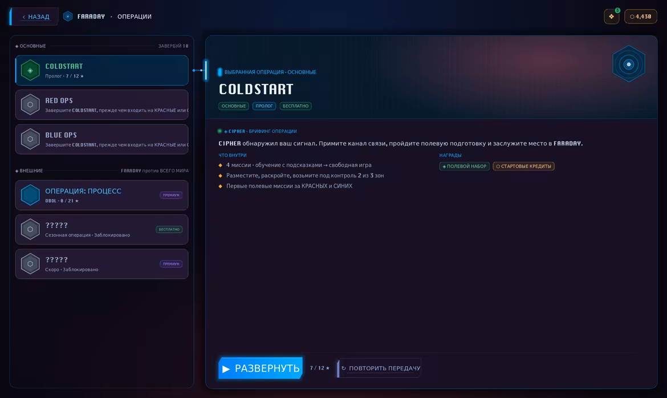Click ПРЕМИУМ badge on ОПЕРАЦИЯ: ПРОЦЕСС
This screenshot has height=398, width=667.
point(171,195)
